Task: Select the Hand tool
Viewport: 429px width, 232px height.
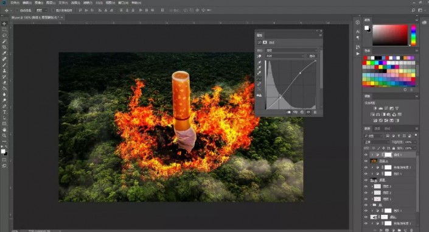Action: 4,130
